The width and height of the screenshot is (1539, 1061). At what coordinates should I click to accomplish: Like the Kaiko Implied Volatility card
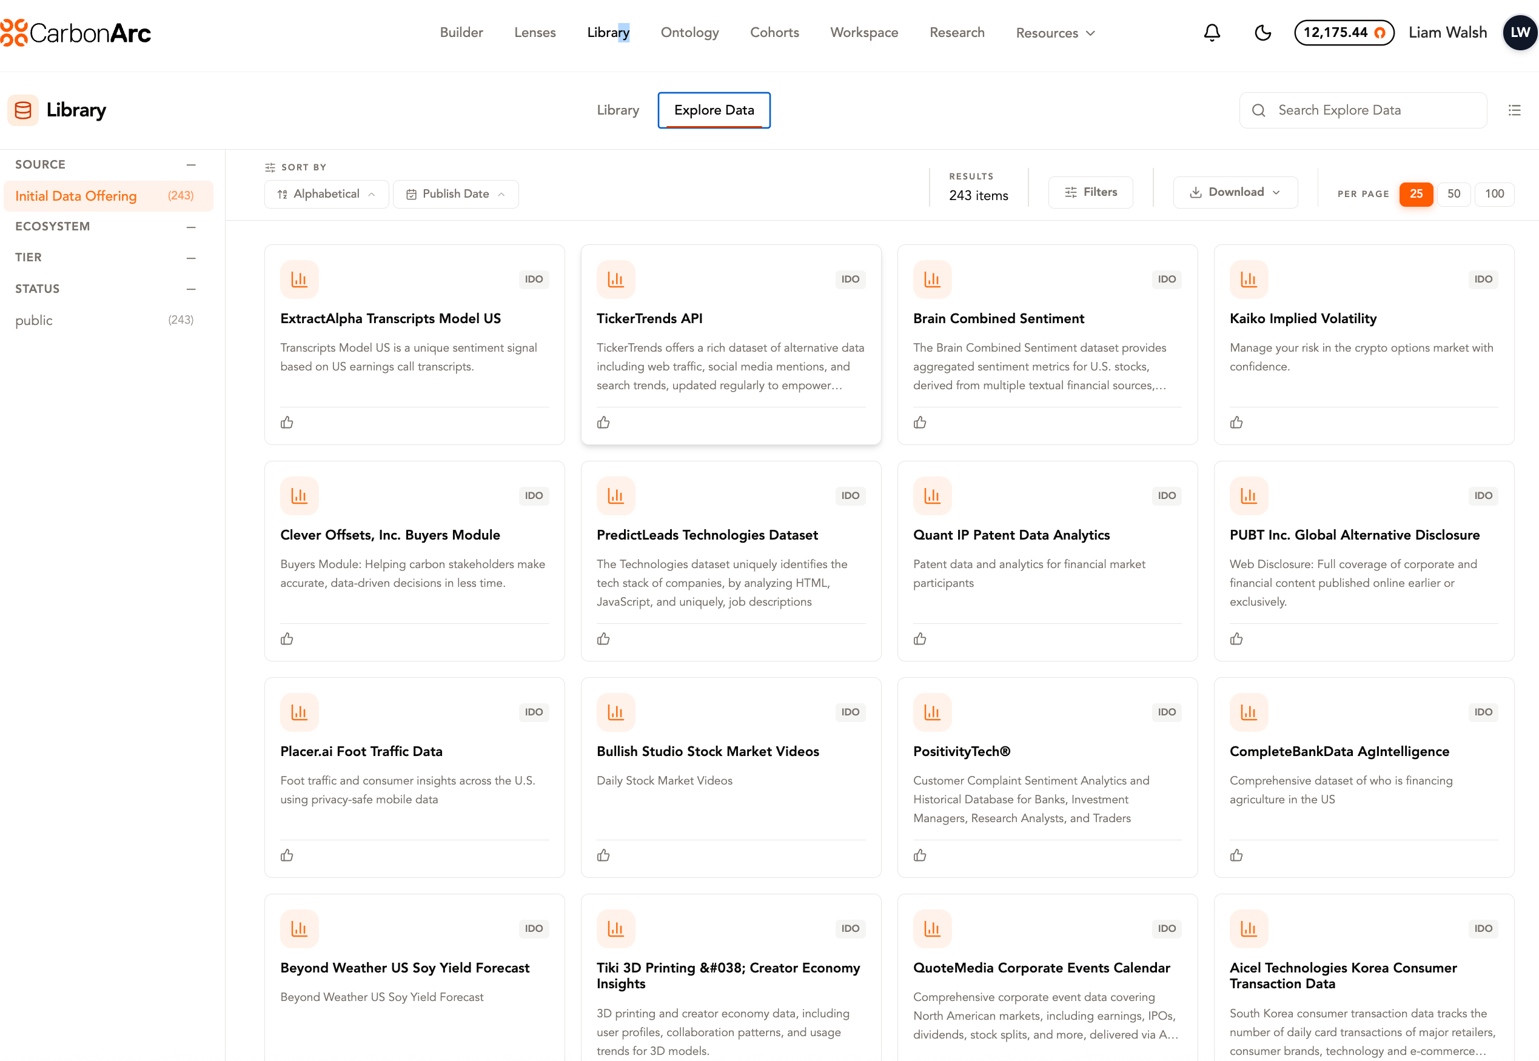[x=1236, y=422]
